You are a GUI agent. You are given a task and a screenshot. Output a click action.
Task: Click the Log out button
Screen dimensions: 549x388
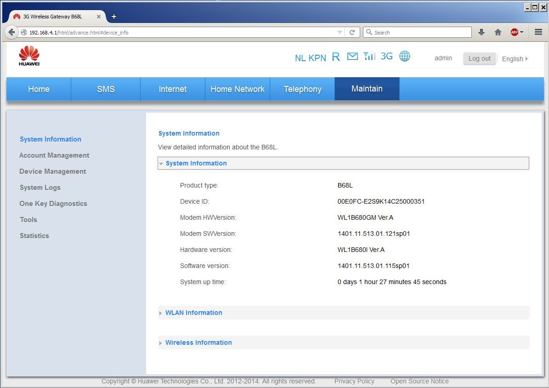(479, 58)
